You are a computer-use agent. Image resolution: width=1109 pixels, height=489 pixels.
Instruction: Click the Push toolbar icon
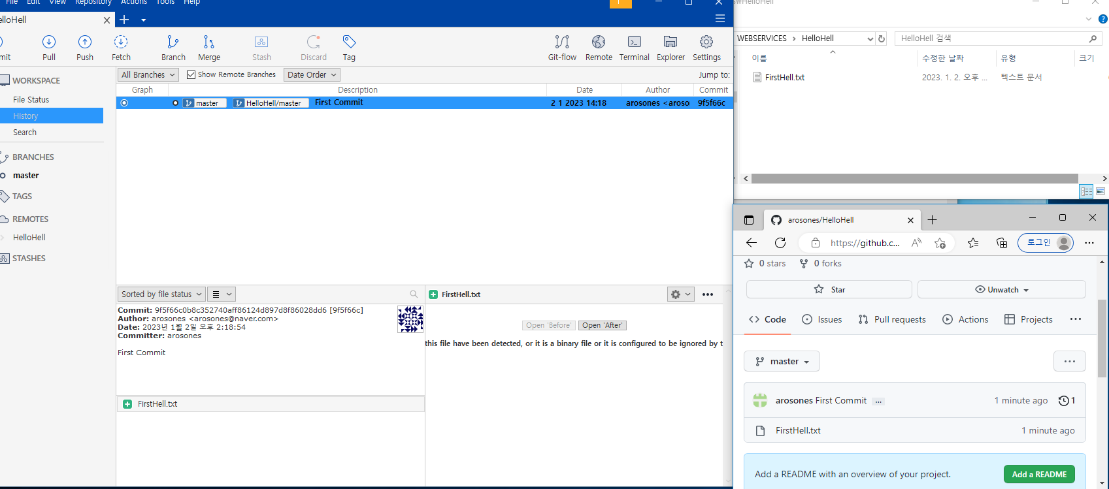tap(85, 48)
